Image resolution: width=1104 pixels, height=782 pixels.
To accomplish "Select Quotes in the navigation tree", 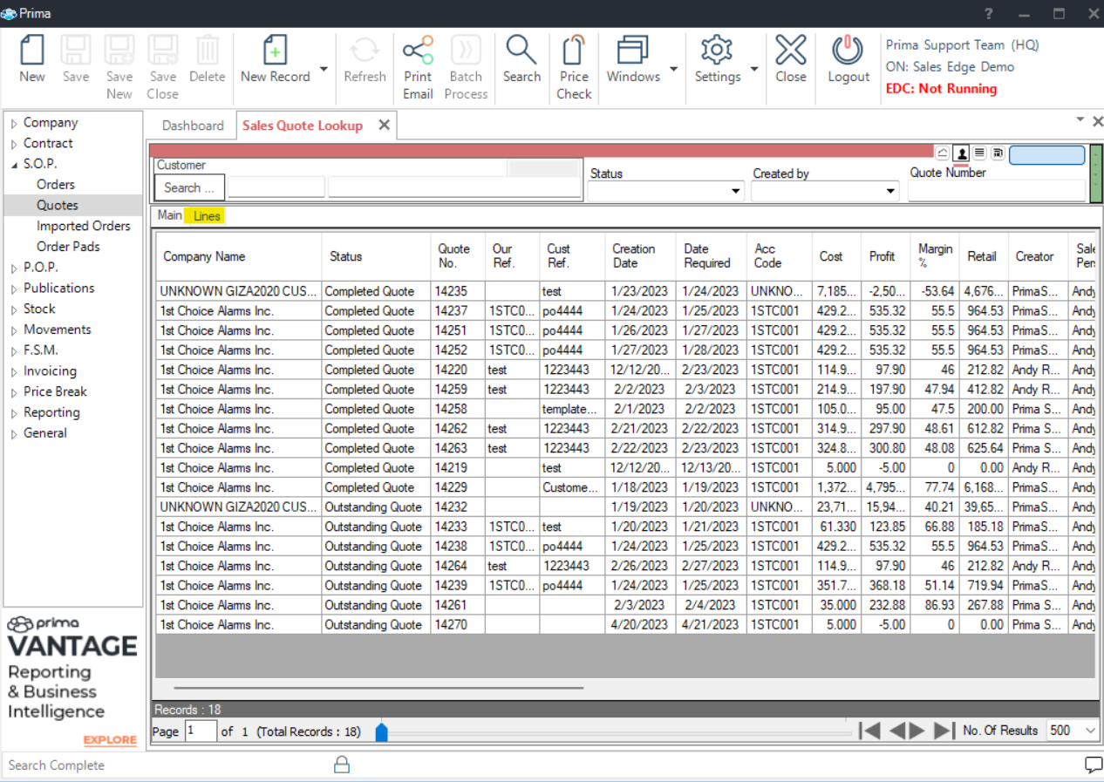I will [58, 205].
